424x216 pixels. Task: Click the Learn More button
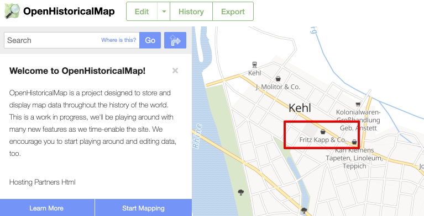pyautogui.click(x=46, y=208)
